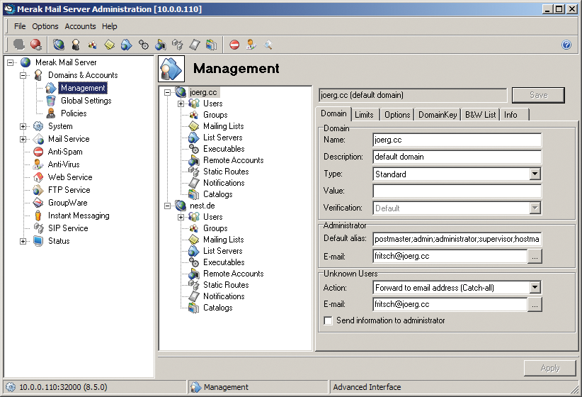The image size is (582, 397).
Task: Open the Unknown Users Action dropdown
Action: pyautogui.click(x=535, y=287)
